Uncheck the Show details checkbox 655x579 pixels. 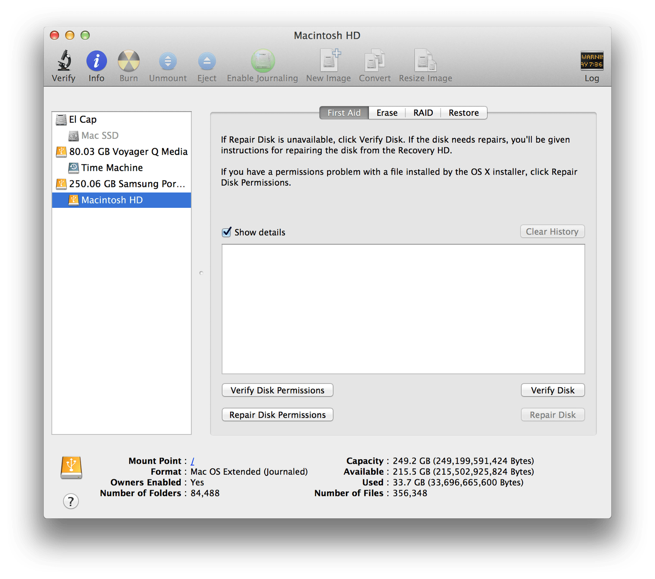coord(227,232)
